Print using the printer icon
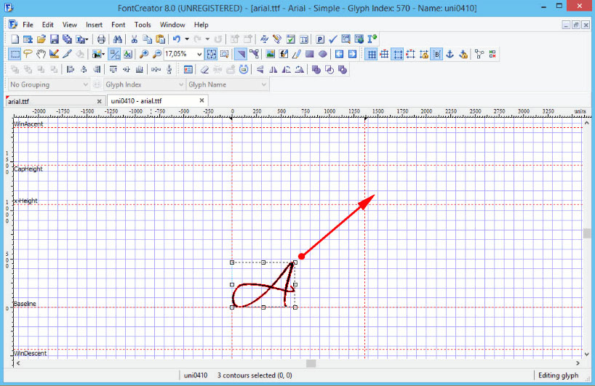 point(101,39)
